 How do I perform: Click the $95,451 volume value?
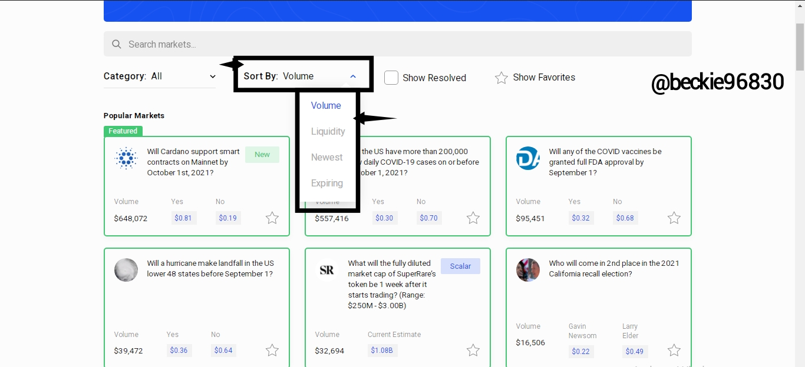pyautogui.click(x=530, y=219)
